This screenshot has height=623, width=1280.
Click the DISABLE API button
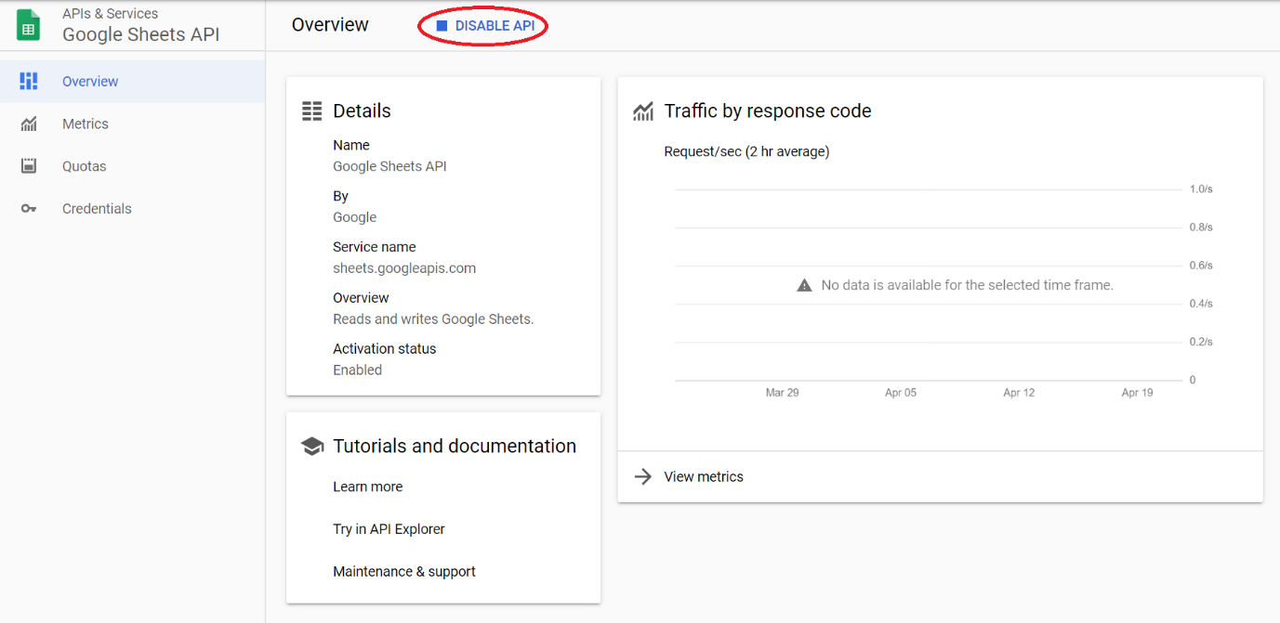[484, 26]
